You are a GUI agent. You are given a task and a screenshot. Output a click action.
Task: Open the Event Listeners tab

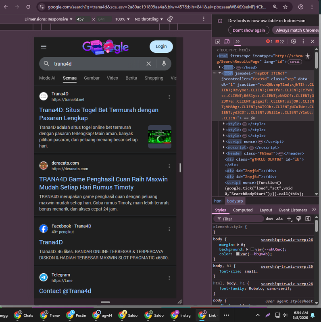[293, 210]
